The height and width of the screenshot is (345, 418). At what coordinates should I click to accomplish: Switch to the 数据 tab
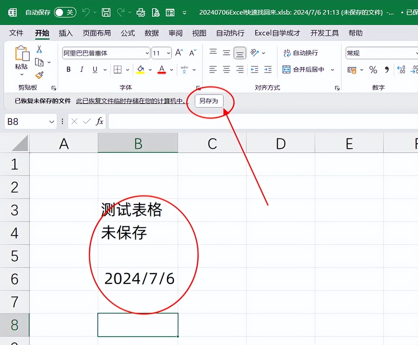(x=152, y=33)
